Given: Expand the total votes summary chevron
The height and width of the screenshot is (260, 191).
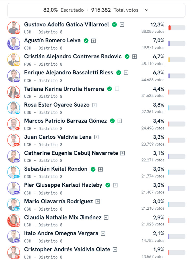Looking at the screenshot, I should point(147,10).
